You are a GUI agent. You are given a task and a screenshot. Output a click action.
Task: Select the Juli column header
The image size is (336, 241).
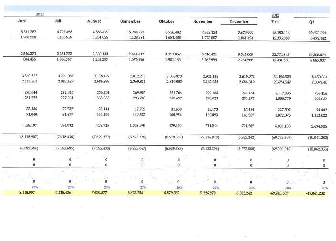58,21
